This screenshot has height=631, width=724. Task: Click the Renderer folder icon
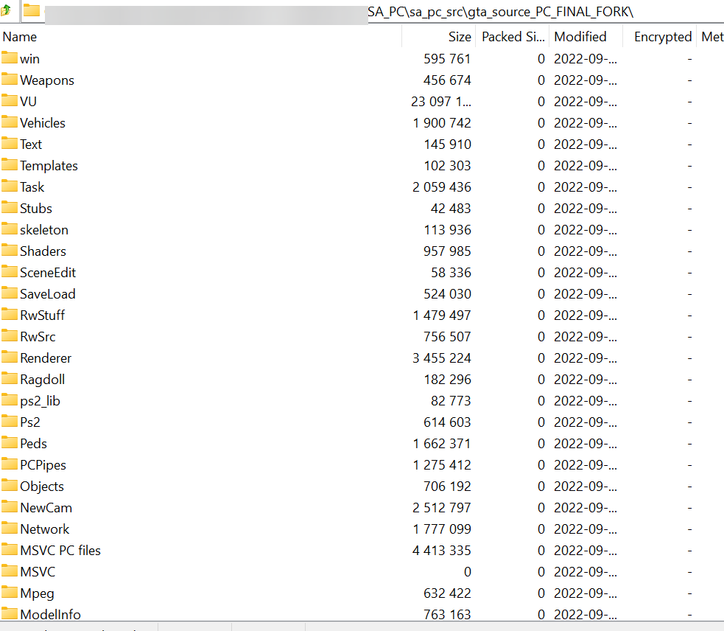(10, 357)
